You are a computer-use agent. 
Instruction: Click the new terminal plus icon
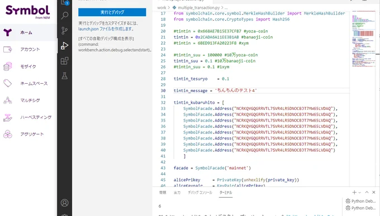354,192
